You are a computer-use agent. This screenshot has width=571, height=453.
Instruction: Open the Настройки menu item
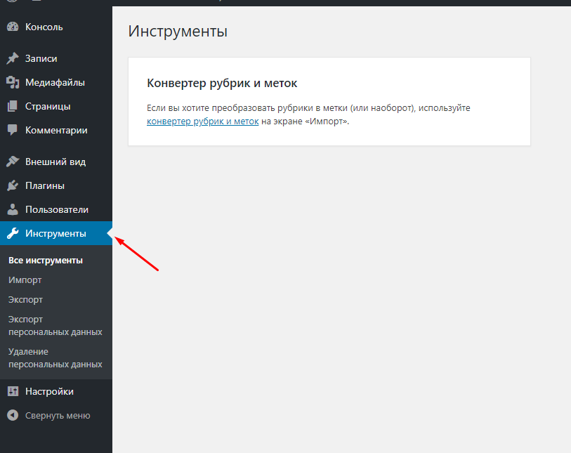click(49, 391)
